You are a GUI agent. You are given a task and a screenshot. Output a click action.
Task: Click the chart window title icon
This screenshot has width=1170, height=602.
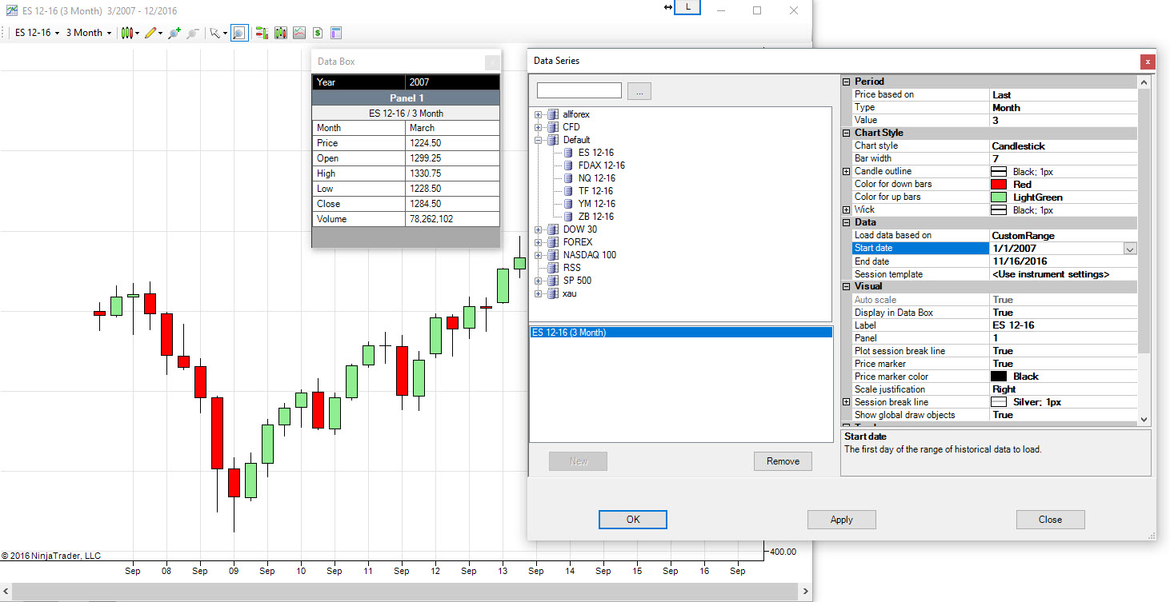(x=12, y=10)
